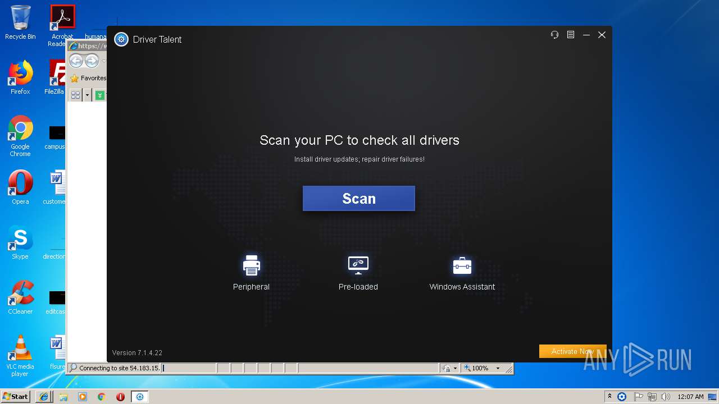Open the Driver Talent menu list icon
Image resolution: width=719 pixels, height=404 pixels.
[570, 35]
